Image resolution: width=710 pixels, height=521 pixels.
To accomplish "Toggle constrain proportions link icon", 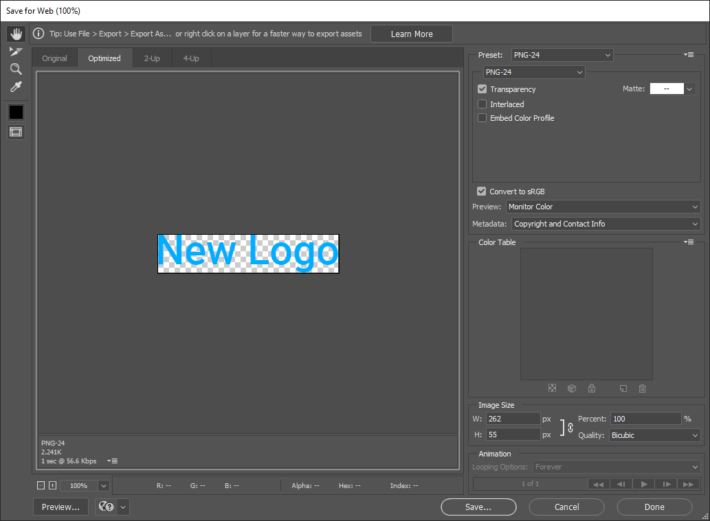I will [x=570, y=427].
